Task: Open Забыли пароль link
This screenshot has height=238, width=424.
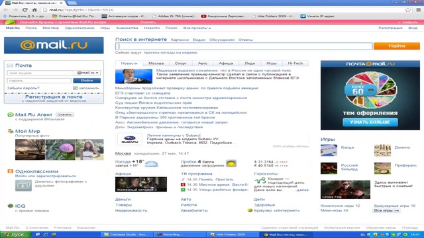Action: coord(23,88)
